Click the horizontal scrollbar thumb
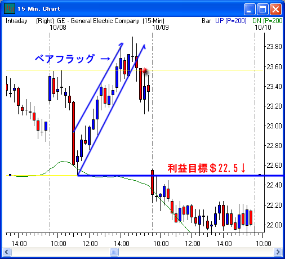This screenshot has width=285, height=259. [x=114, y=252]
